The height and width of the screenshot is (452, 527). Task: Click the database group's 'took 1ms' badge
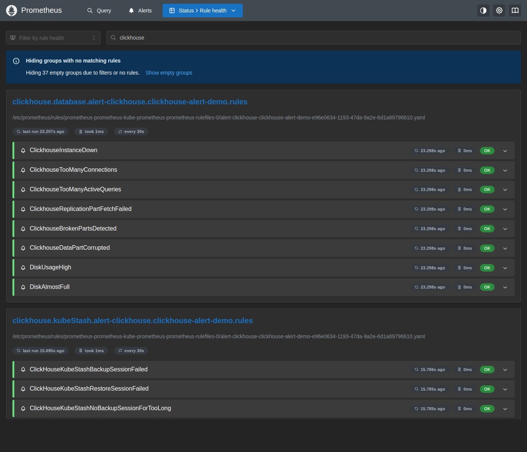(x=91, y=131)
